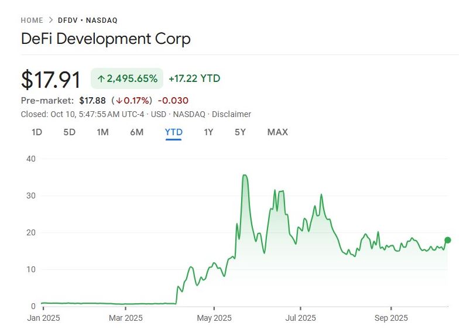The height and width of the screenshot is (336, 470).
Task: View the 5Y price history
Action: coord(240,132)
